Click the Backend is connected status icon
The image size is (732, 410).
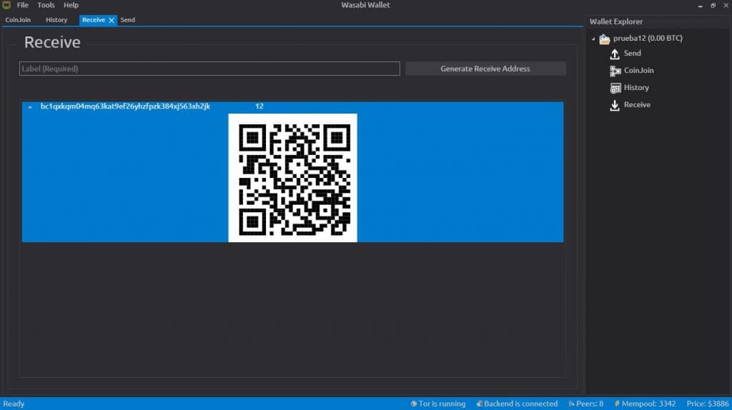click(479, 404)
